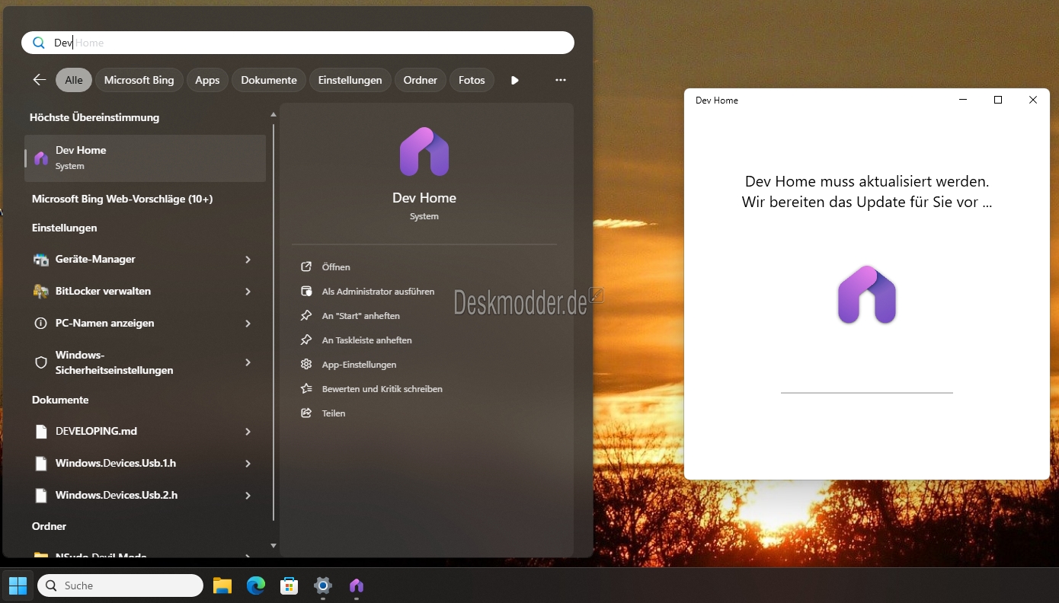Click the Windows-Sicherheitseinstellungen shield icon

(41, 362)
